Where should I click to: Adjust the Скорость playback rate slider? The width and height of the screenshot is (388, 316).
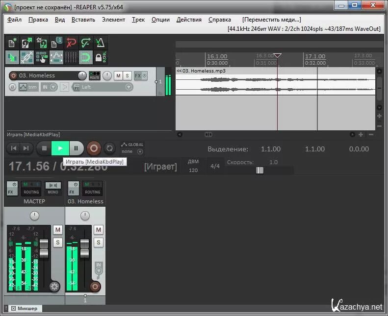pyautogui.click(x=259, y=170)
